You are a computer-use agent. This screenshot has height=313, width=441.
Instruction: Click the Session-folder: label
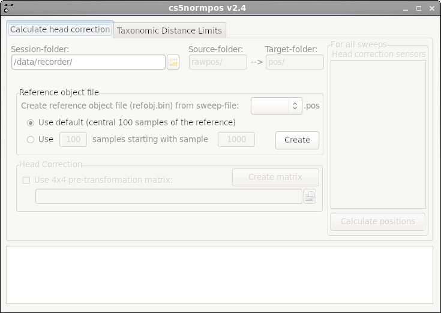coord(40,49)
